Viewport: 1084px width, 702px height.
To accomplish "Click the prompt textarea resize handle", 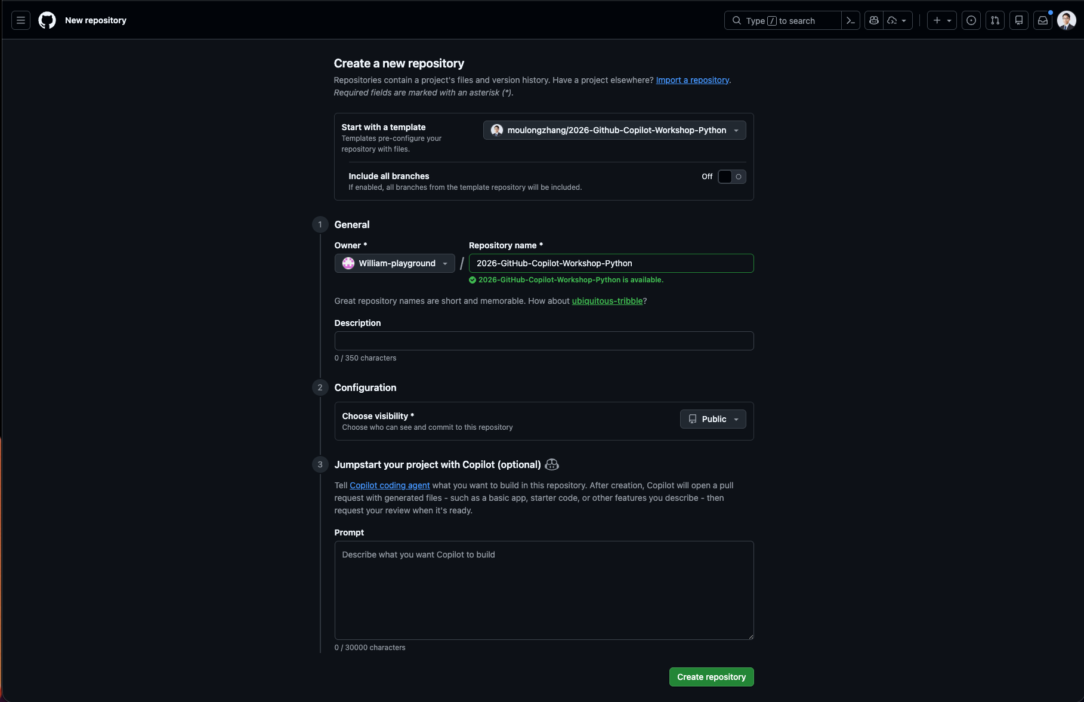I will 751,636.
